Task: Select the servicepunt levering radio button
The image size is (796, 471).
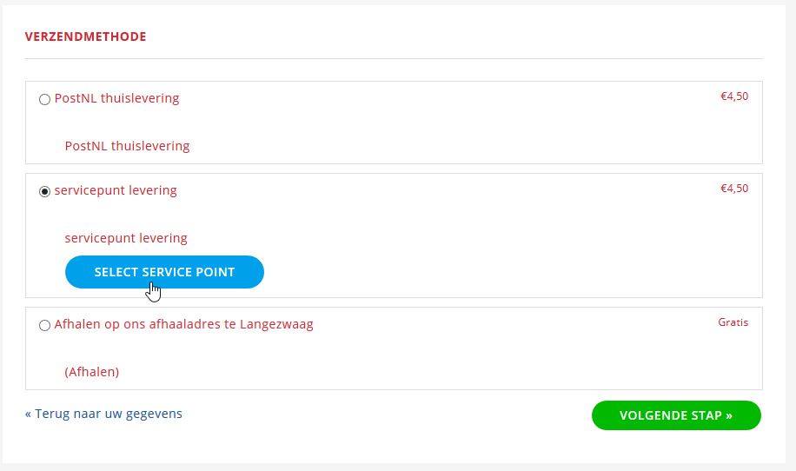Action: pos(44,191)
